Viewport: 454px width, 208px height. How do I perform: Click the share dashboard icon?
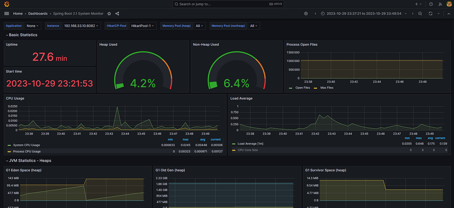click(117, 14)
